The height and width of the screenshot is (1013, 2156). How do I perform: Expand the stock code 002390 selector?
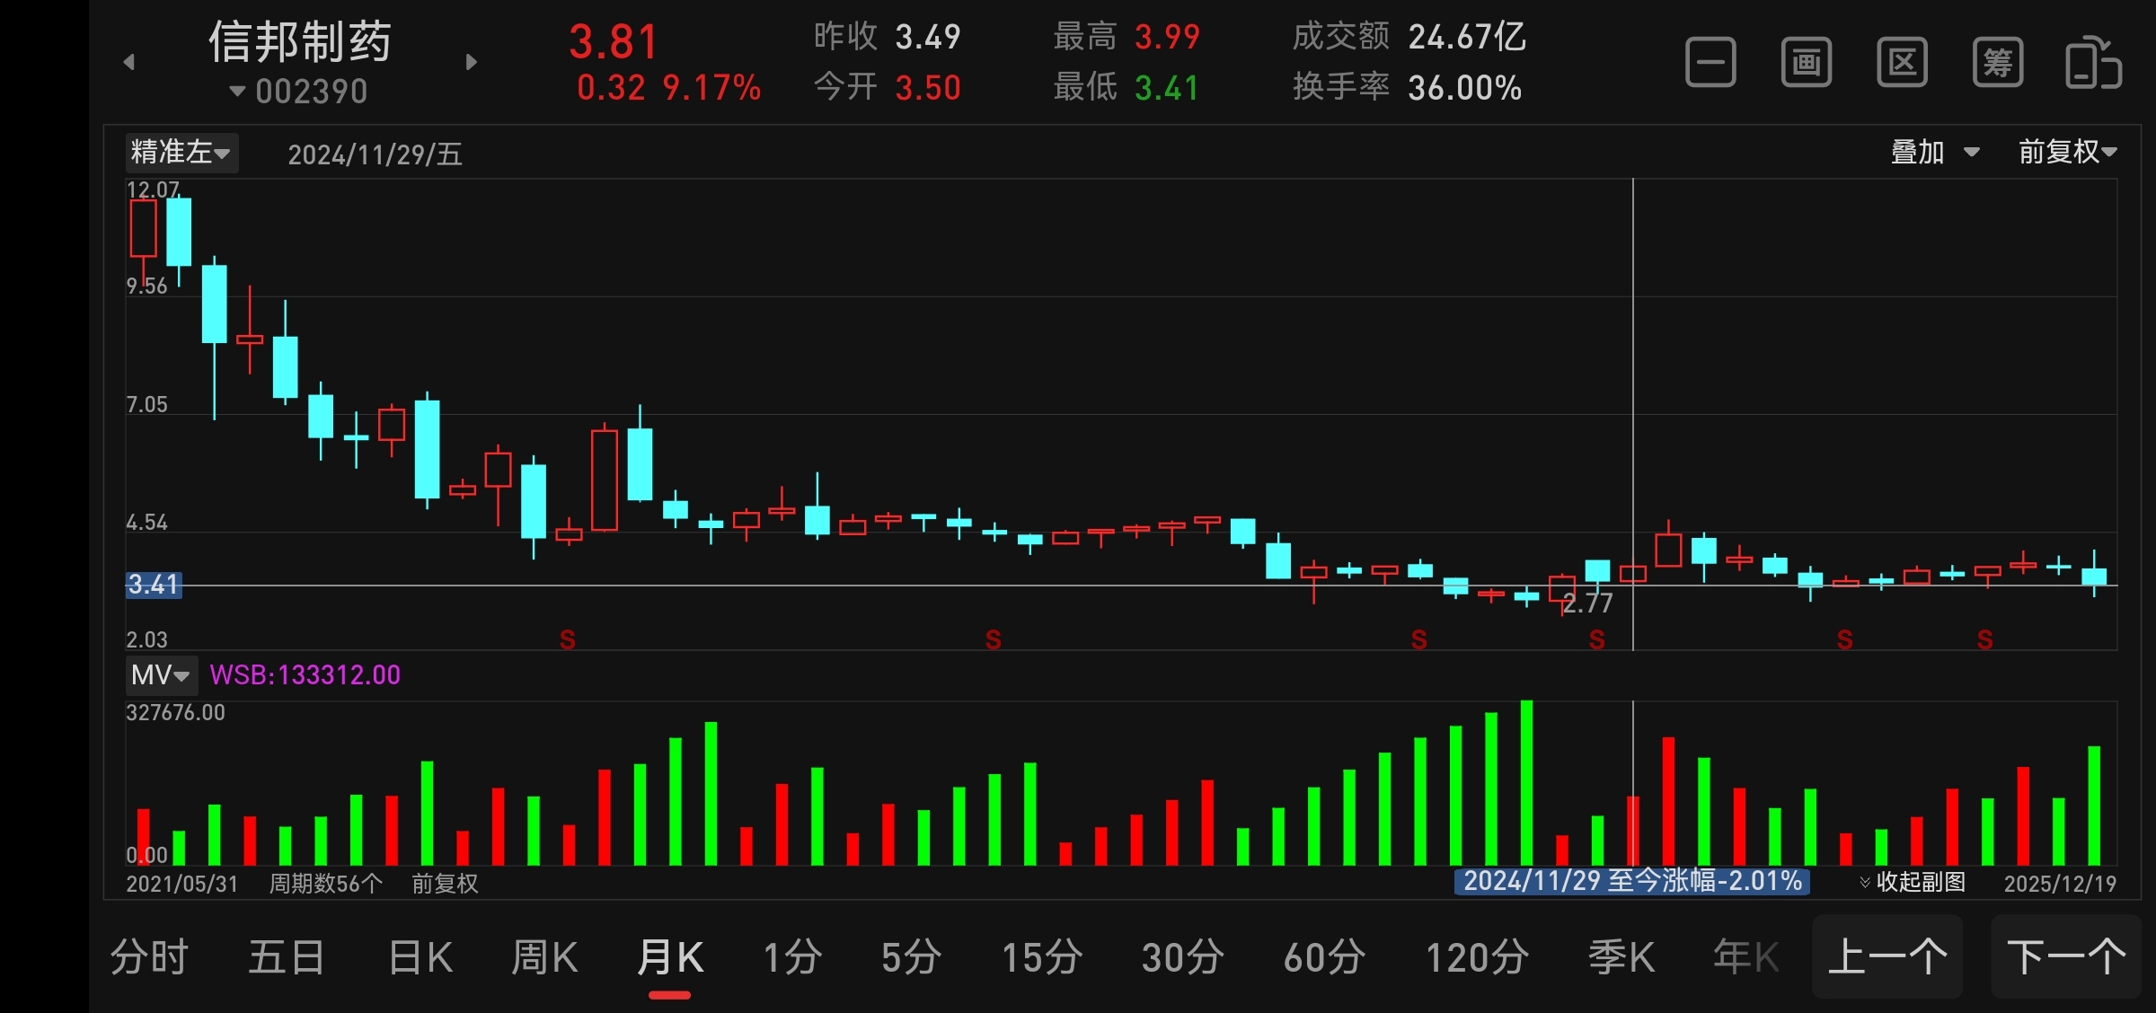click(x=300, y=92)
